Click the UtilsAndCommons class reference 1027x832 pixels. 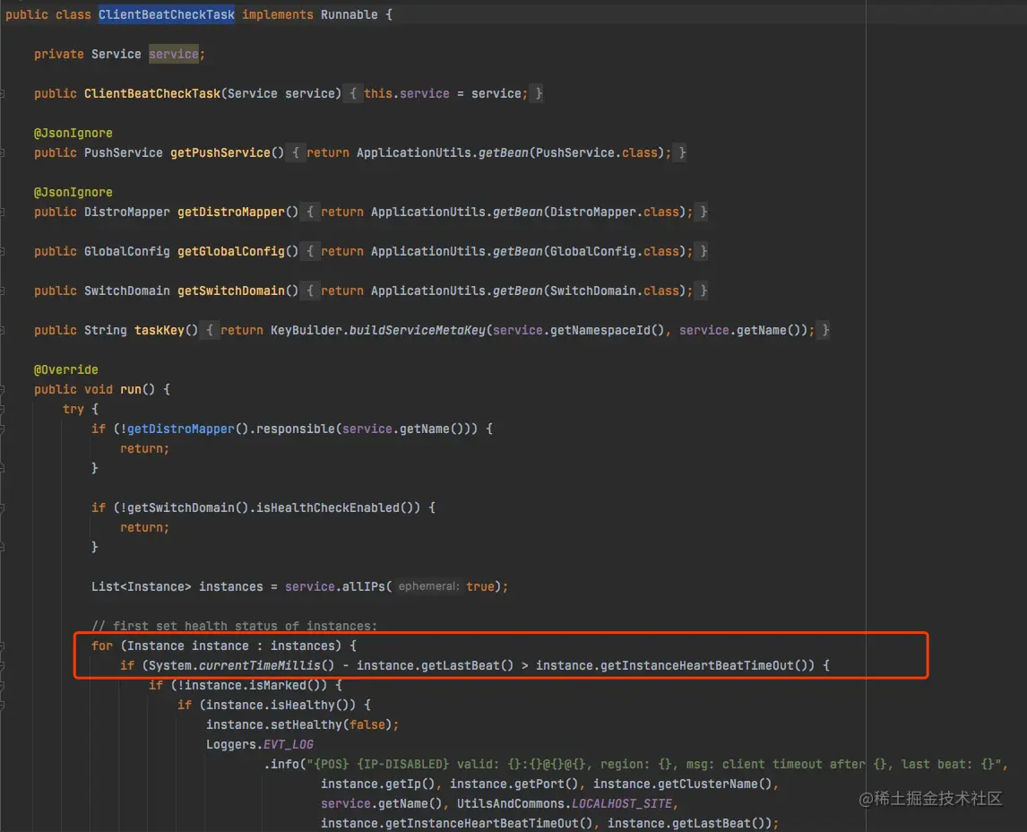coord(510,804)
